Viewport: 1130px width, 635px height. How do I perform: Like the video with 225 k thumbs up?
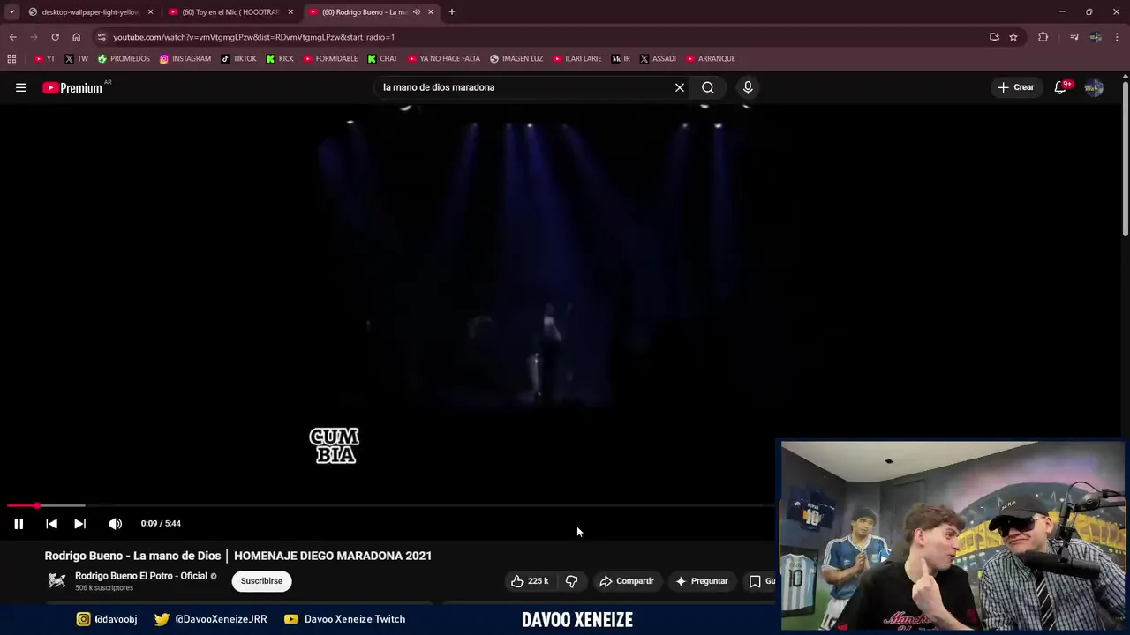click(x=530, y=581)
